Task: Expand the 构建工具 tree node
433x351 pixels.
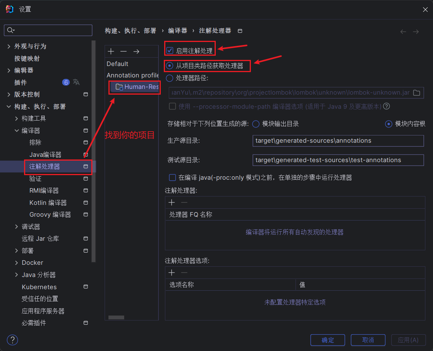Action: coord(16,119)
